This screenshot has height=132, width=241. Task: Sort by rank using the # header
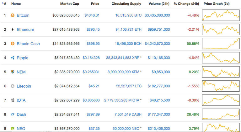(x=5, y=4)
